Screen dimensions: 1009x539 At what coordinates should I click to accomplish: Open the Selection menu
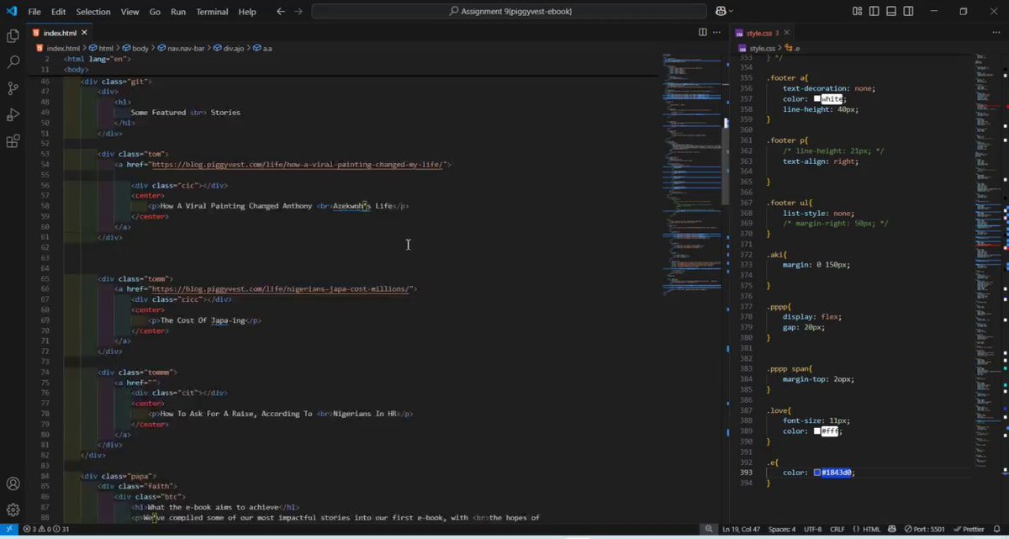pyautogui.click(x=93, y=12)
